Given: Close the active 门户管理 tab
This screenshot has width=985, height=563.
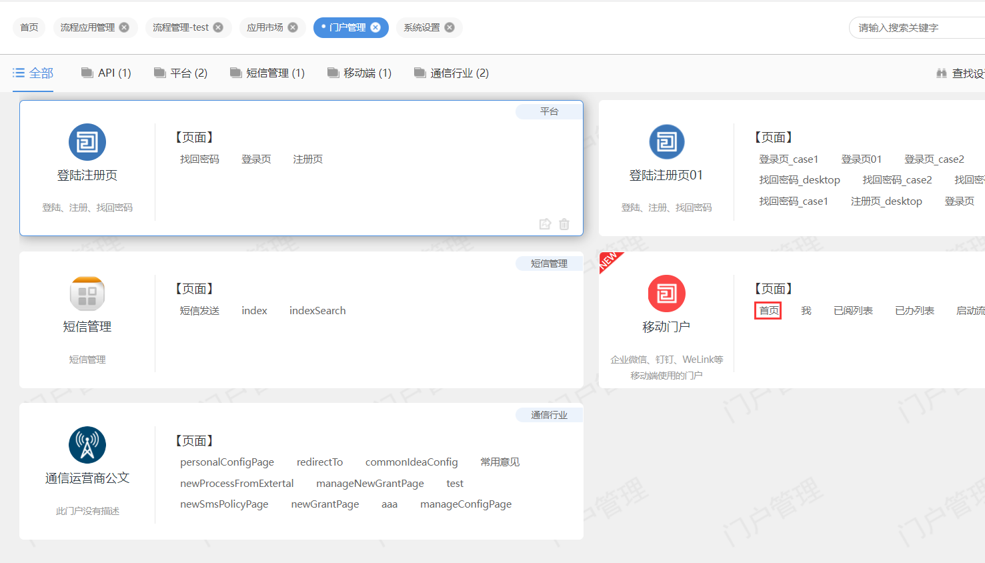Looking at the screenshot, I should pyautogui.click(x=375, y=27).
